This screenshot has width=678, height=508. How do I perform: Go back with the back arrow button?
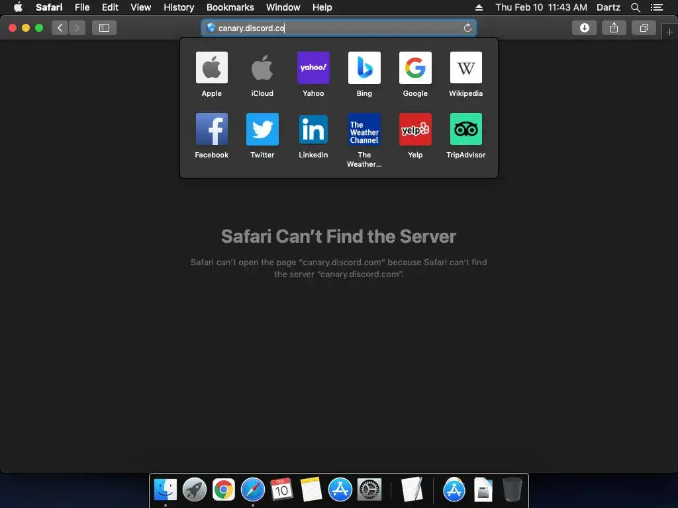[60, 28]
